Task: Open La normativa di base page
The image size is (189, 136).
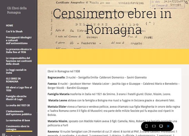Action: point(18,120)
